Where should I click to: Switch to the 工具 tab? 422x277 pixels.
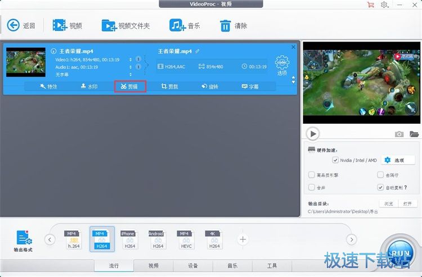pyautogui.click(x=272, y=266)
